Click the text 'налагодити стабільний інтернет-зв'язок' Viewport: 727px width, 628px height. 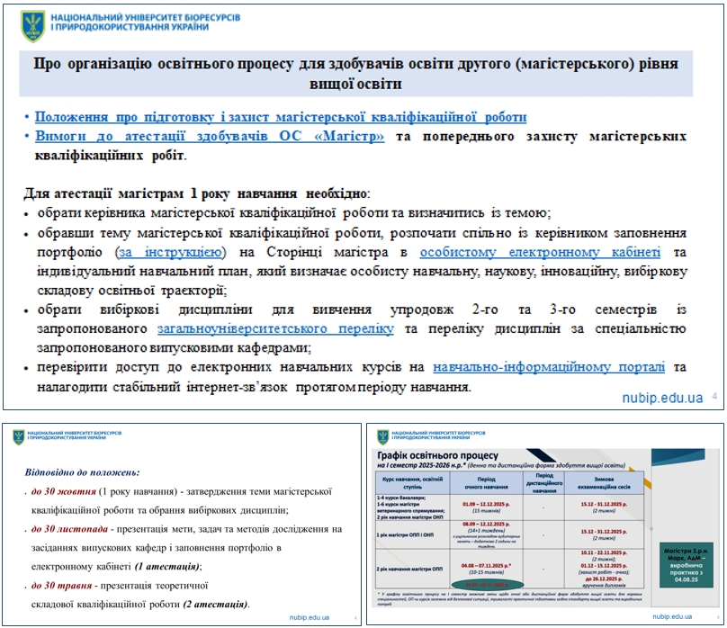pyautogui.click(x=162, y=387)
